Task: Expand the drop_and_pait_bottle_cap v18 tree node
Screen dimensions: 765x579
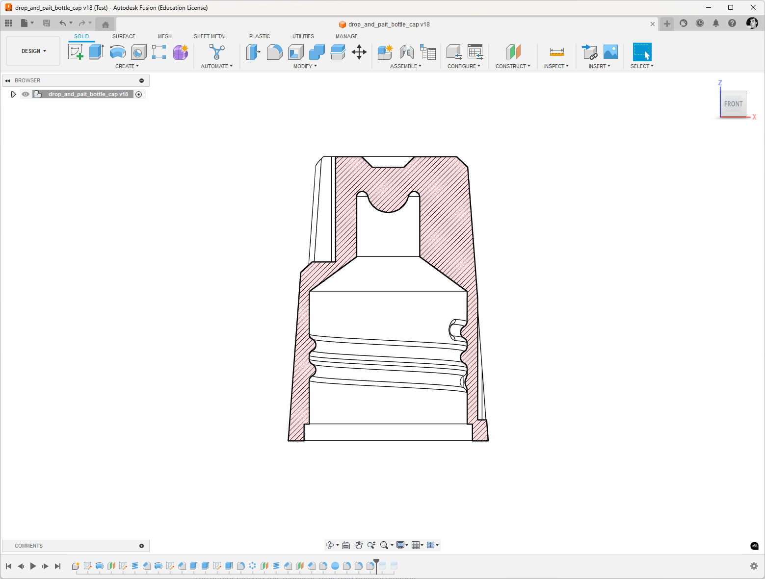Action: 13,94
